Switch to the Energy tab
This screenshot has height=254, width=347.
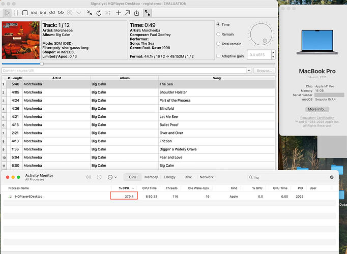pyautogui.click(x=170, y=177)
